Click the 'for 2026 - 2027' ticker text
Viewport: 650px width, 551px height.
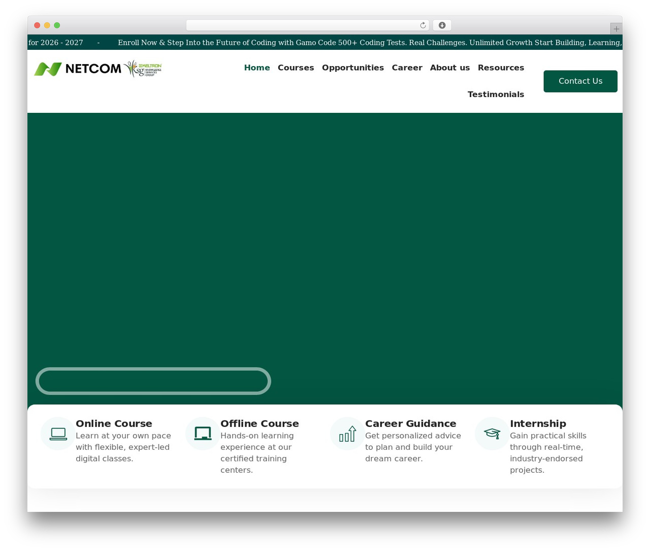(56, 43)
